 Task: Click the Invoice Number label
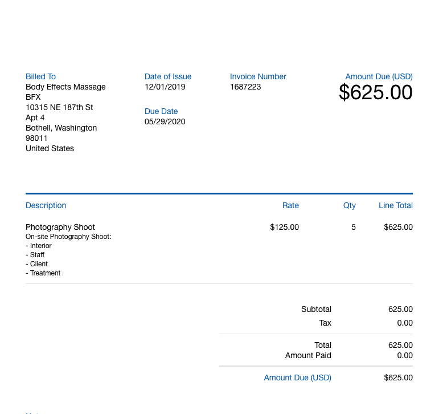[258, 76]
